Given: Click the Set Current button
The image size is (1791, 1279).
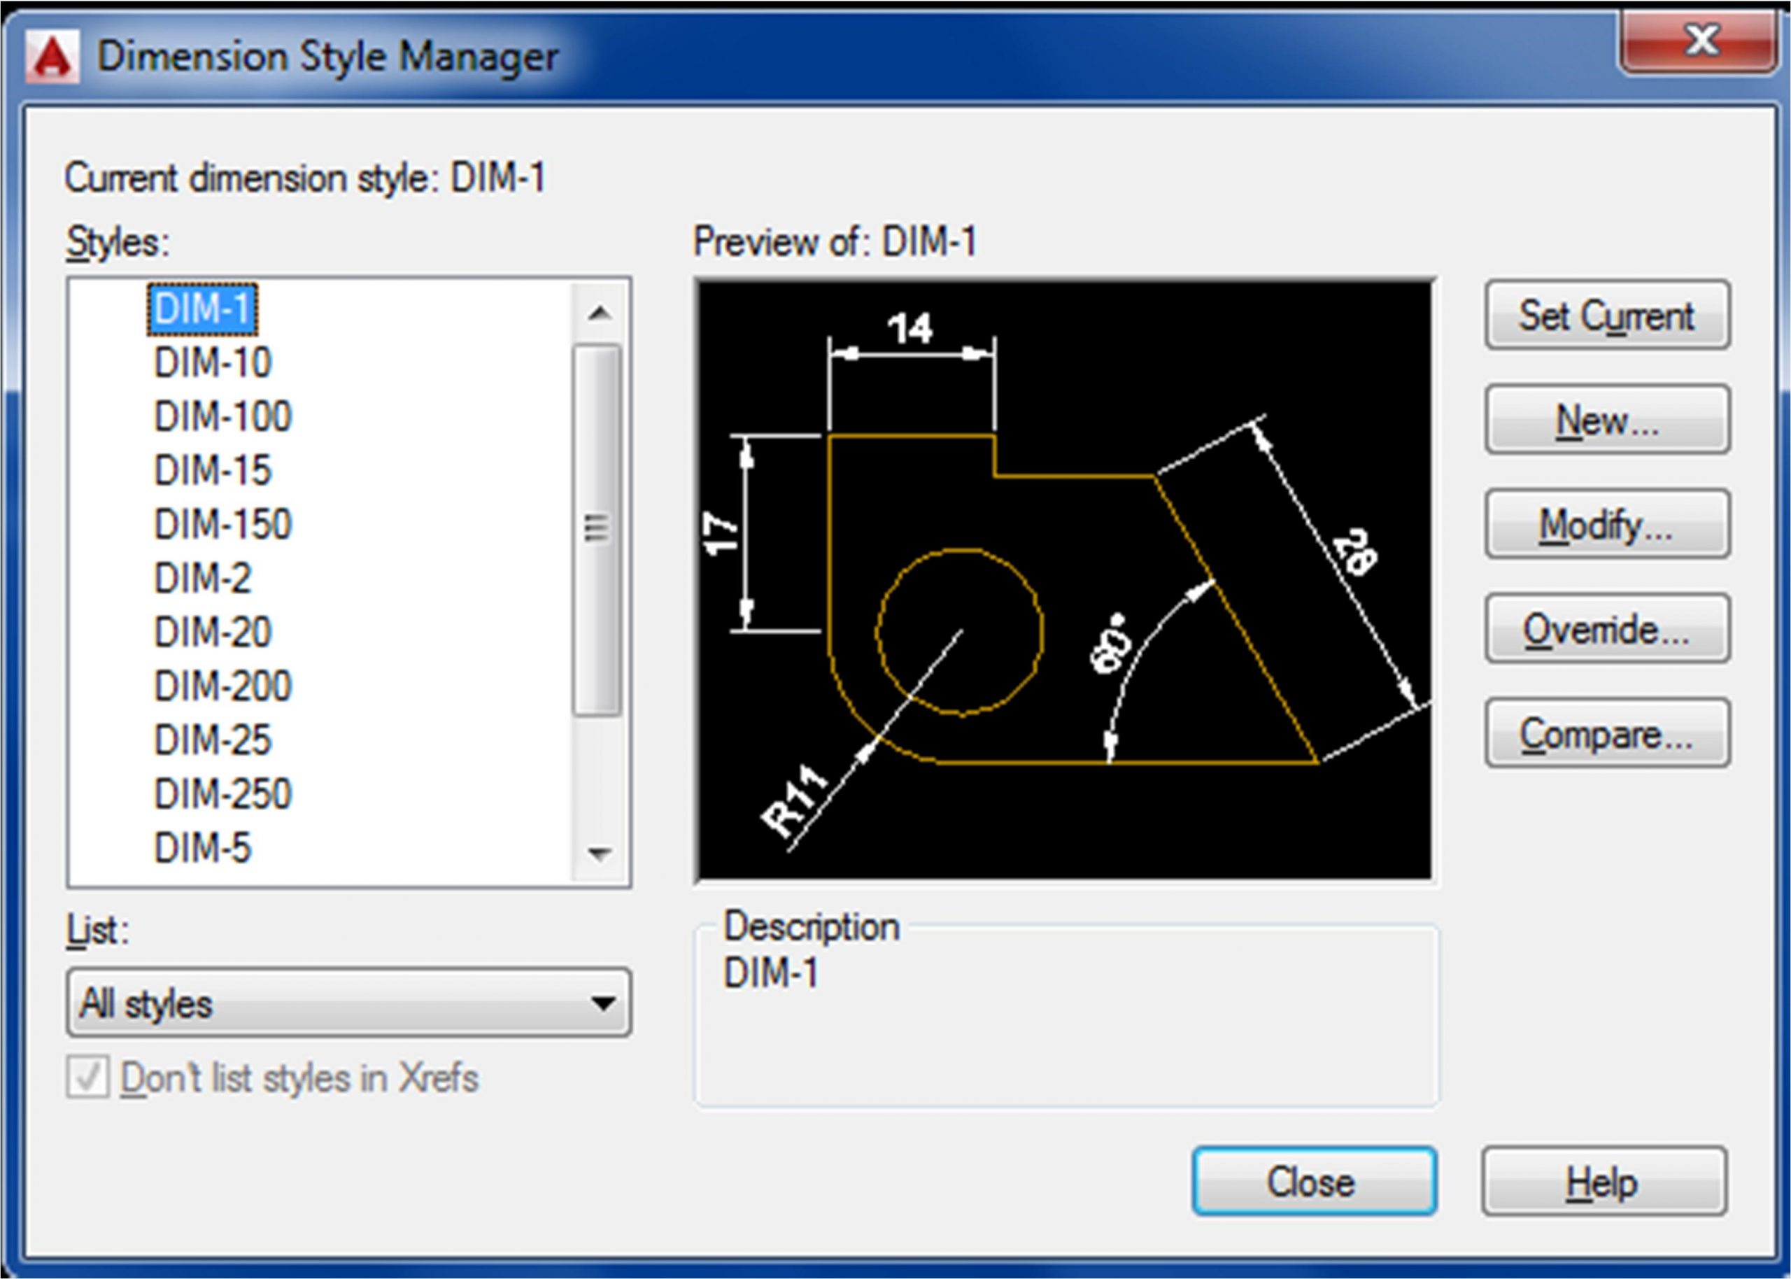Looking at the screenshot, I should (1607, 316).
